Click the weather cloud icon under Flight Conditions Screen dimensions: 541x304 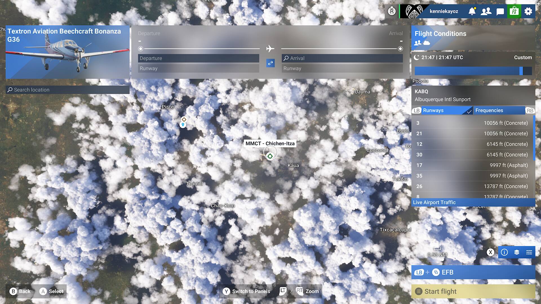pos(427,43)
